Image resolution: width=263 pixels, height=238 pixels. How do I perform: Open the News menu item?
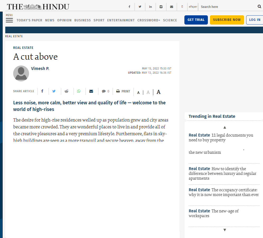tap(50, 20)
